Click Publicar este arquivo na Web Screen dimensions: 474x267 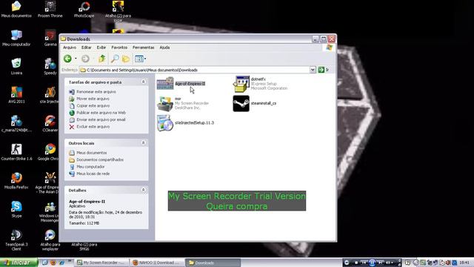click(x=101, y=113)
